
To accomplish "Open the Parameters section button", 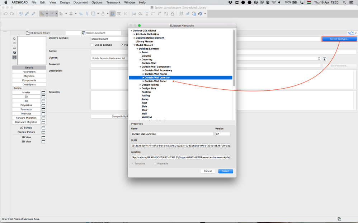I will tap(29, 72).
